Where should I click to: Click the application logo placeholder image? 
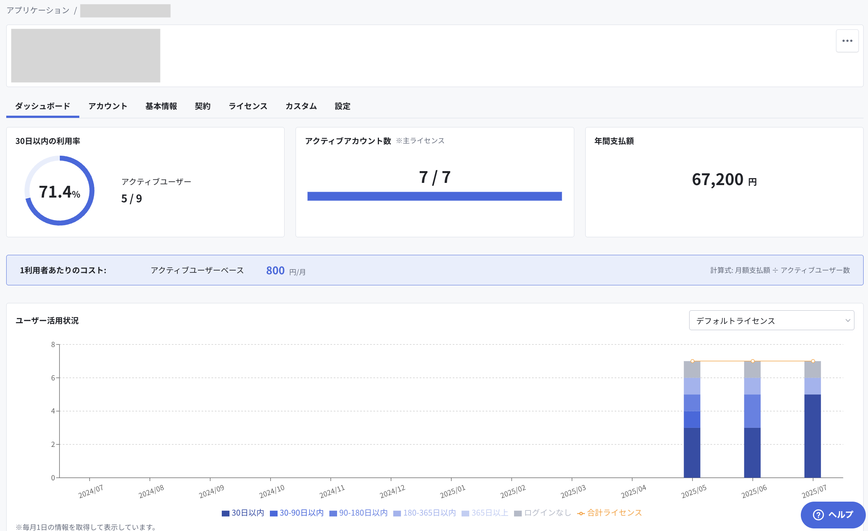click(x=86, y=55)
